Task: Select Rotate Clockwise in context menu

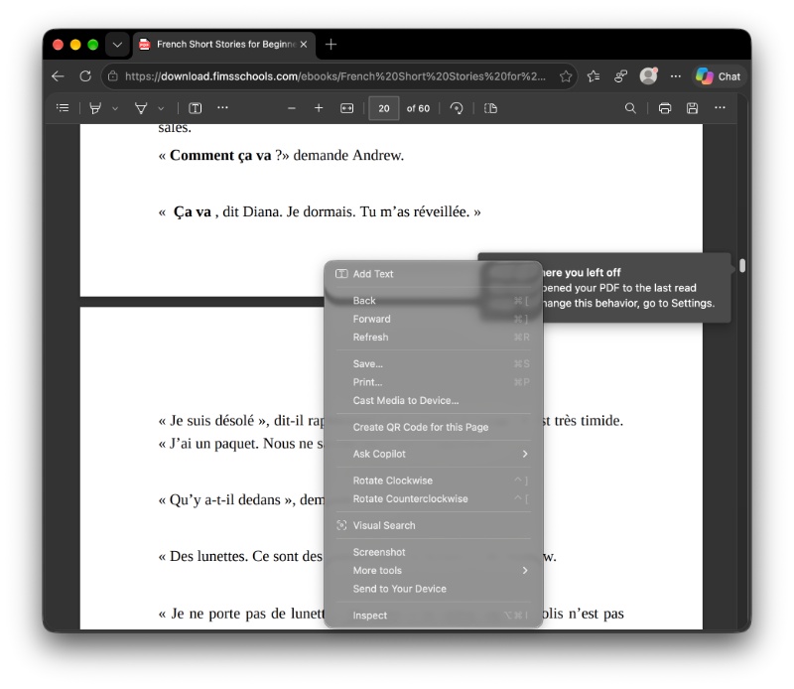Action: click(x=434, y=481)
